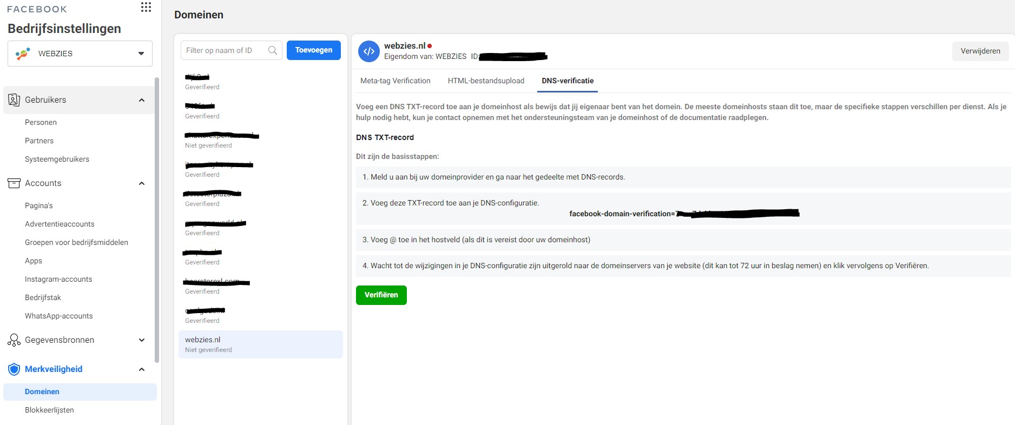Image resolution: width=1015 pixels, height=425 pixels.
Task: Open Instagram-accounts in the sidebar
Action: [x=58, y=279]
